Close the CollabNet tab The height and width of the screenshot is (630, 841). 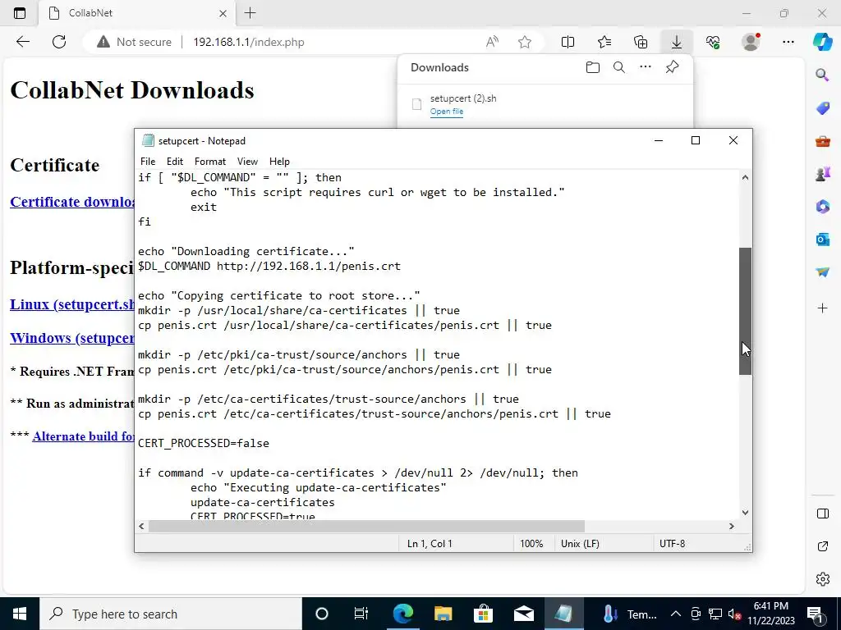tap(223, 13)
